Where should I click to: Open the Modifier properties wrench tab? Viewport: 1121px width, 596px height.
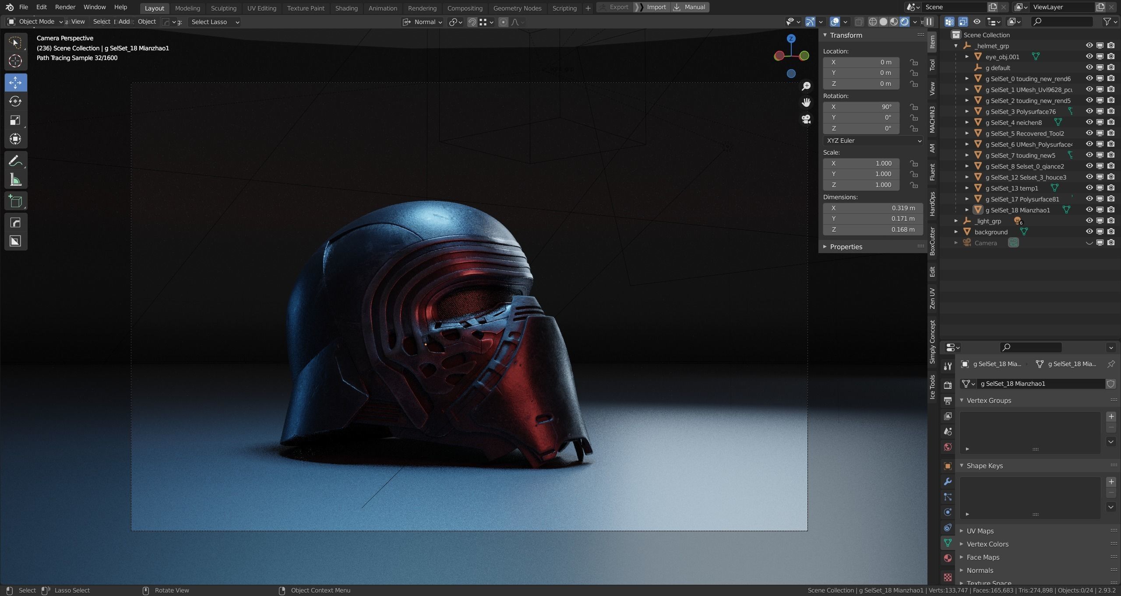948,482
